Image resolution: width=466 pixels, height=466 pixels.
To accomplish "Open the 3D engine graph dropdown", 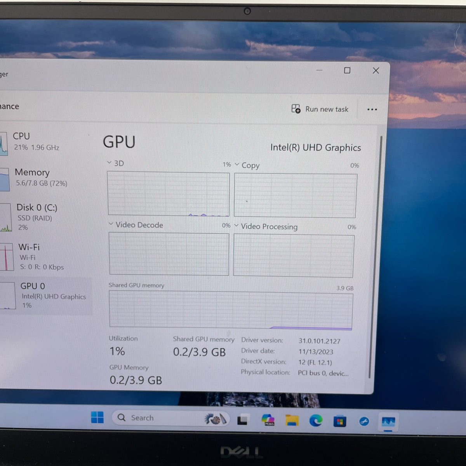I will pos(110,163).
